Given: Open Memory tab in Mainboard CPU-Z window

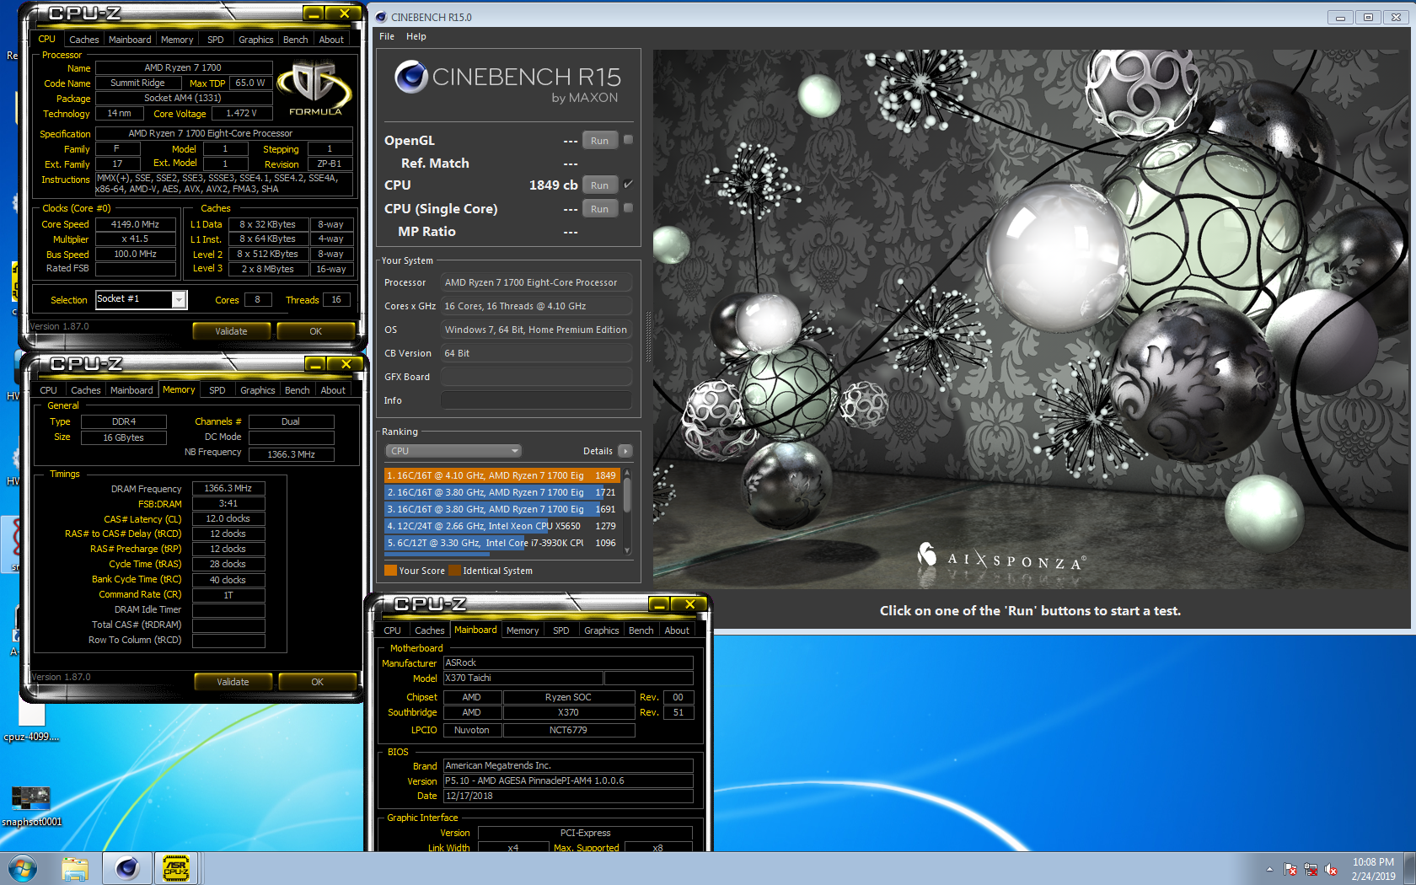Looking at the screenshot, I should coord(523,630).
